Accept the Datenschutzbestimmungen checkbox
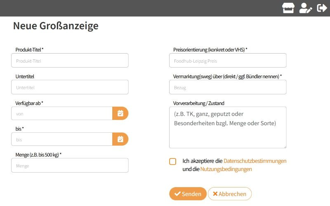This screenshot has height=206, width=330. [x=172, y=162]
